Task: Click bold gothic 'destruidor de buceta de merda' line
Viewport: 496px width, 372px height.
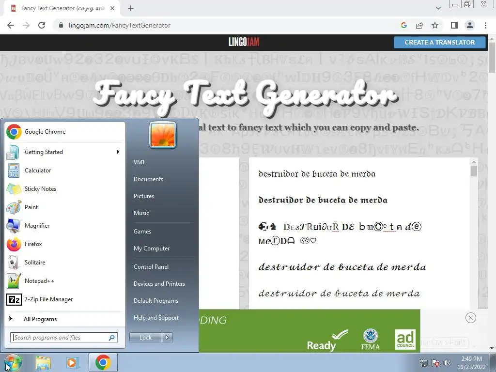Action: (323, 200)
